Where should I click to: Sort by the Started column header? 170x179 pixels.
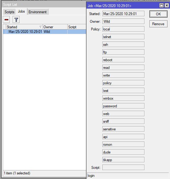(x=24, y=27)
